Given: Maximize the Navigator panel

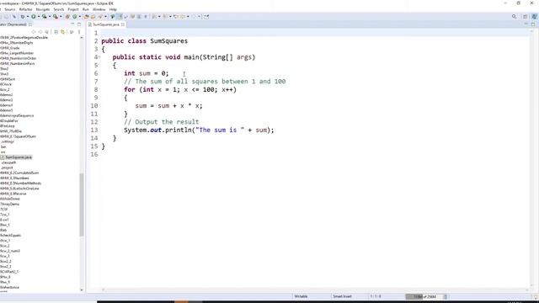Looking at the screenshot, I should pos(79,24).
